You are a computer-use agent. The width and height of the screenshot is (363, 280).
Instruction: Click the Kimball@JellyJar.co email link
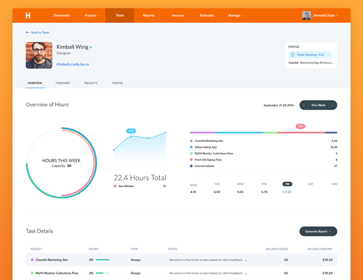73,64
